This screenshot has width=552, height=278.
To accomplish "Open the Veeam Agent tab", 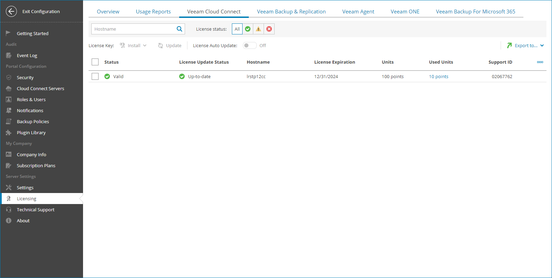I will [358, 11].
